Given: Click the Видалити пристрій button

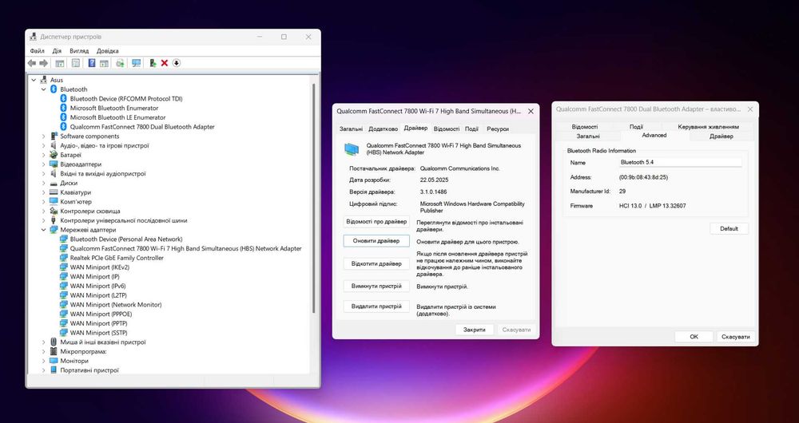Looking at the screenshot, I should (x=376, y=306).
